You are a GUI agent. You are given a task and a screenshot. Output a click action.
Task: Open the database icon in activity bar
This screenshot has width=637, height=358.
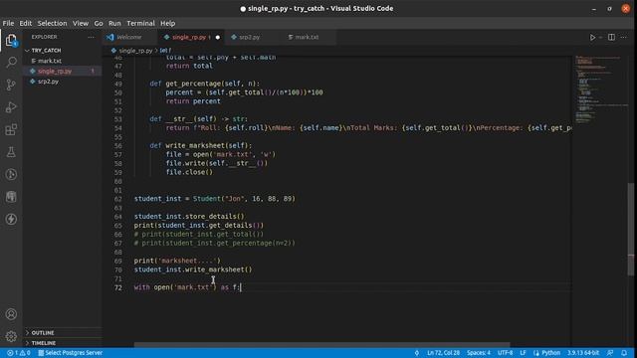[11, 197]
